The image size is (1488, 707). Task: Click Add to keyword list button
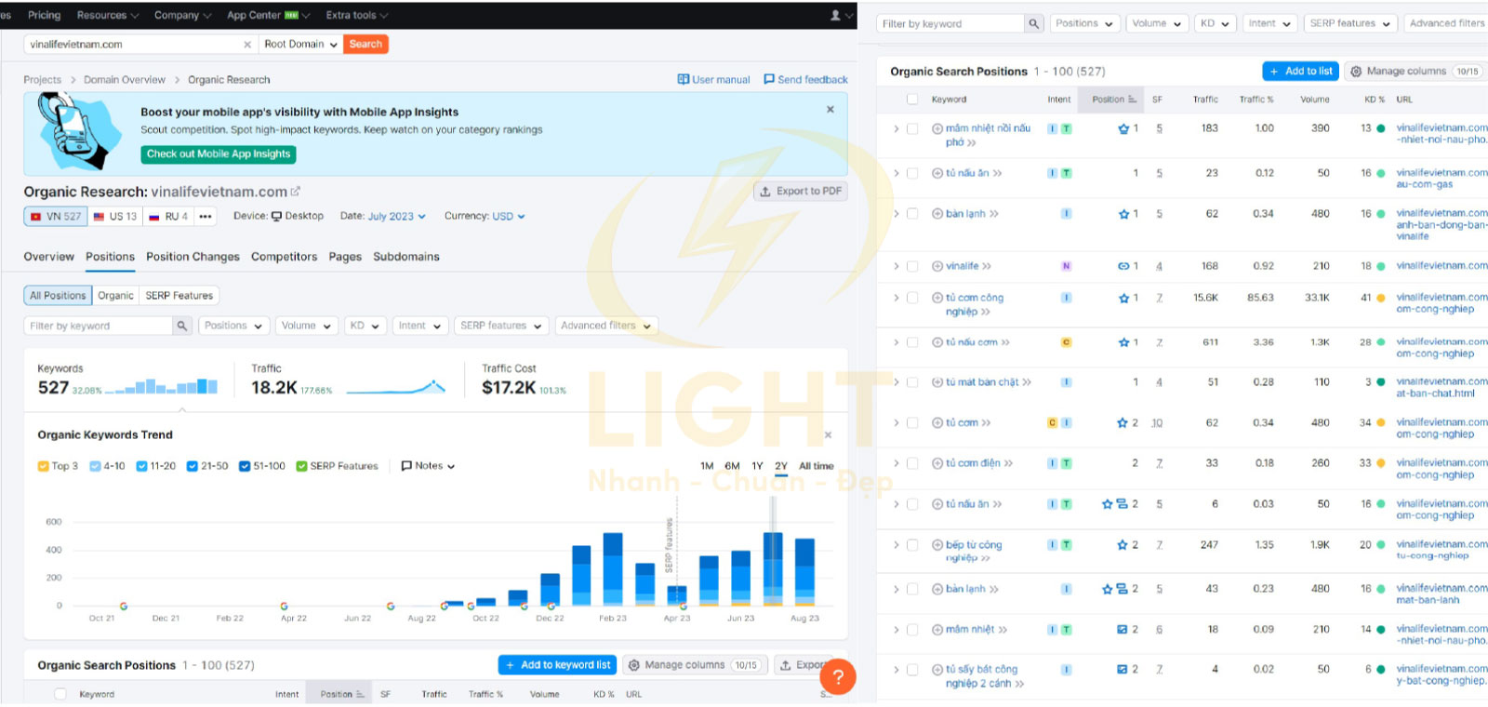[557, 665]
